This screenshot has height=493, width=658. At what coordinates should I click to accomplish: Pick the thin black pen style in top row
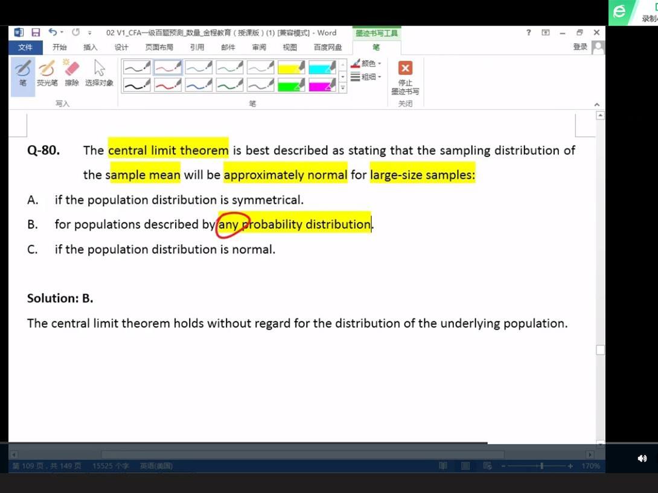[137, 67]
